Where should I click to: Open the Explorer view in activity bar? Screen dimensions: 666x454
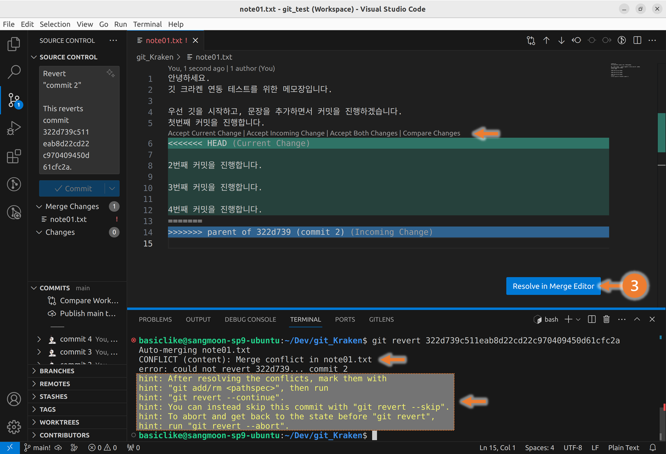14,44
